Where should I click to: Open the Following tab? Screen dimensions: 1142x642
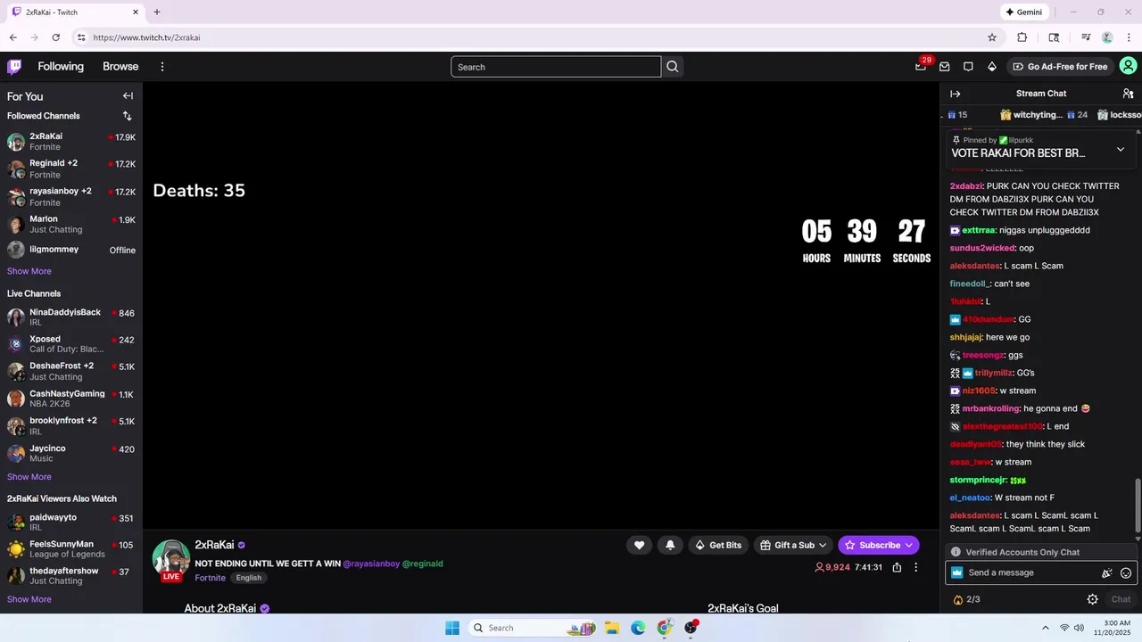61,67
